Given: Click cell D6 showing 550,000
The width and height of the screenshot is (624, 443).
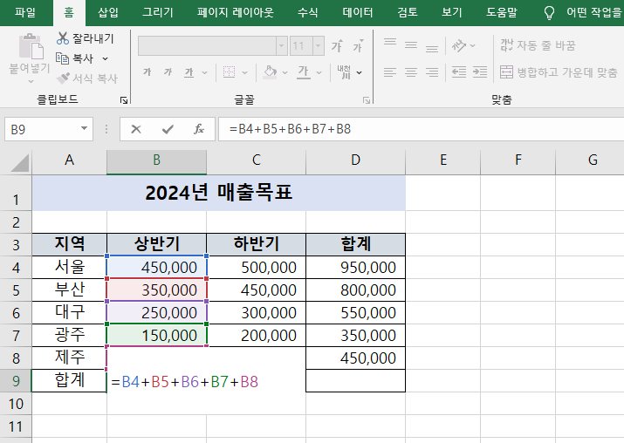Looking at the screenshot, I should pyautogui.click(x=356, y=312).
